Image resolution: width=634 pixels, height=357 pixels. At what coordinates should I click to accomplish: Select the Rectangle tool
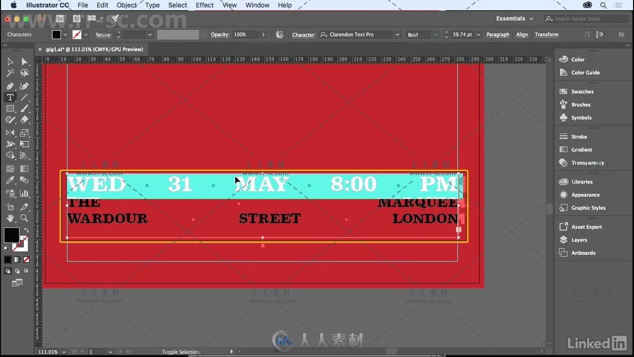pos(10,109)
